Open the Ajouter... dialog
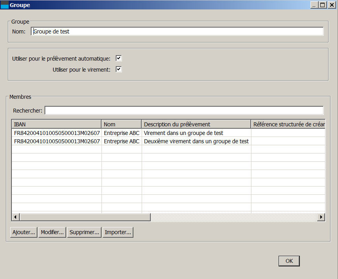 click(x=24, y=232)
